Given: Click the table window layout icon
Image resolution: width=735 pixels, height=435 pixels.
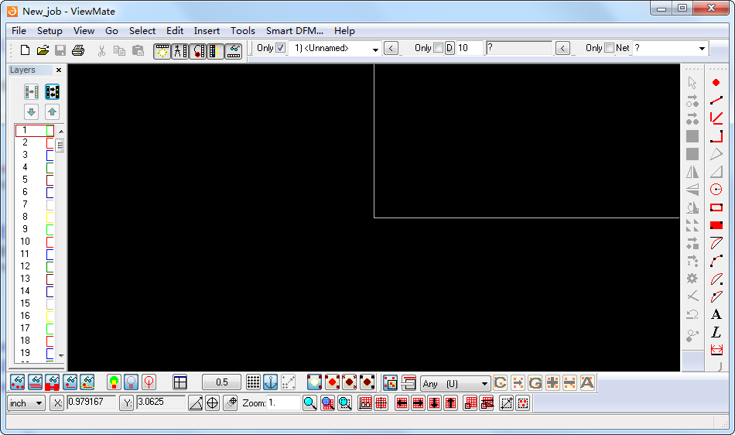Looking at the screenshot, I should 180,382.
